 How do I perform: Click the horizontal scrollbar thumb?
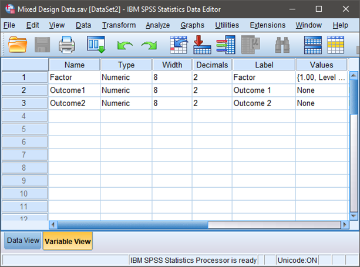[133, 225]
